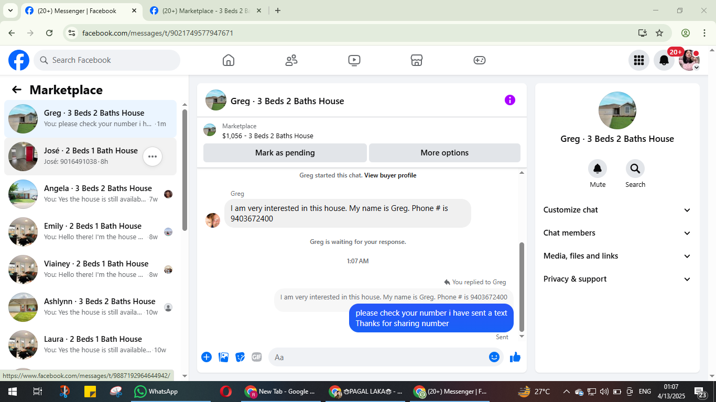Open the Laura 2 Beds 1 Bath conversation
Image resolution: width=716 pixels, height=402 pixels.
coord(90,345)
